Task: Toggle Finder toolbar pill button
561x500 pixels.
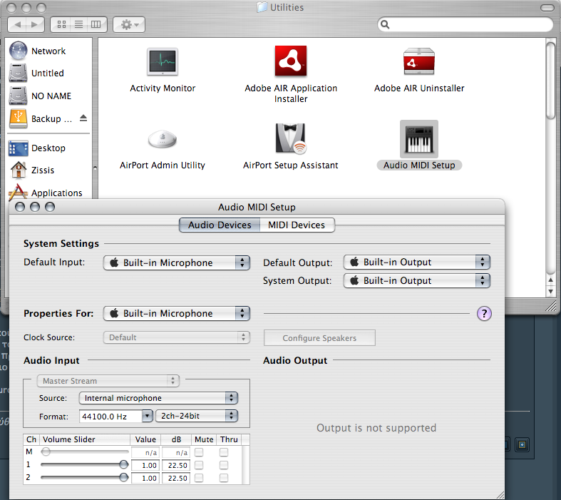Action: click(547, 8)
